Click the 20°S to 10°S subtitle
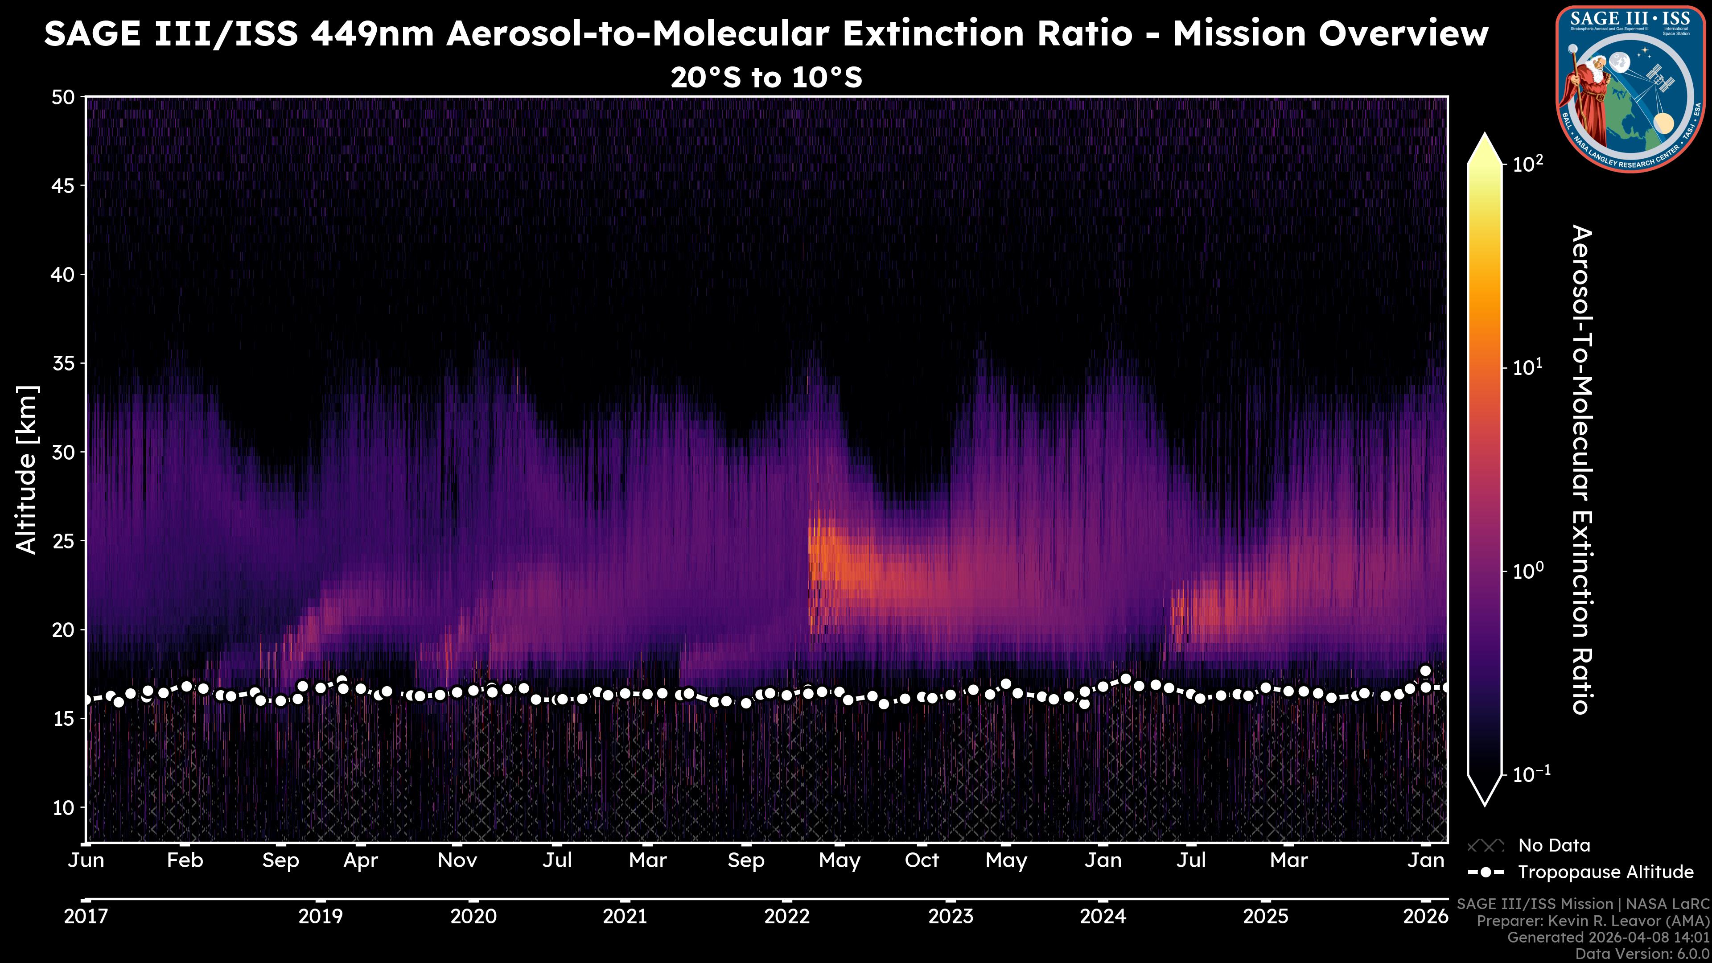The image size is (1712, 963). tap(766, 78)
